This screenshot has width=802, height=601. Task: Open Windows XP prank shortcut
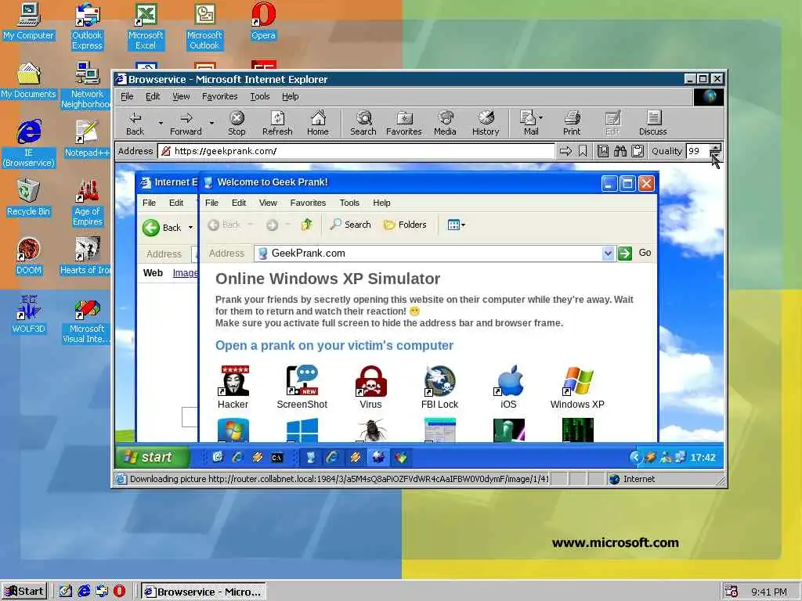coord(577,387)
